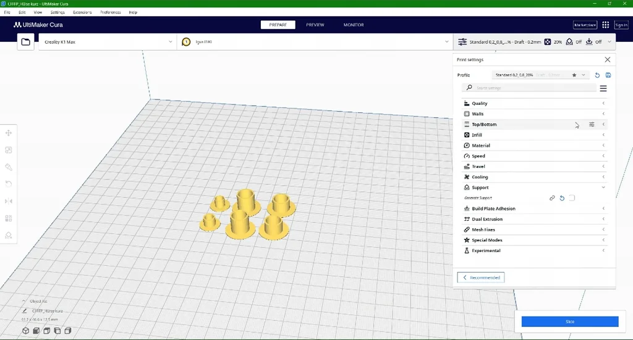
Task: Expand the Walls settings category
Action: 534,114
